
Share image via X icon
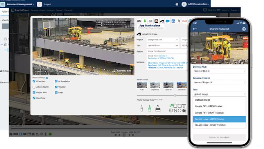click(179, 21)
